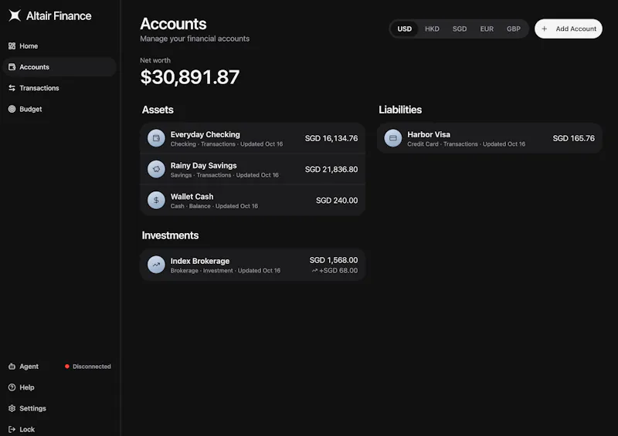Click the SGD 240.00 balance
The image size is (618, 436).
[x=337, y=201]
